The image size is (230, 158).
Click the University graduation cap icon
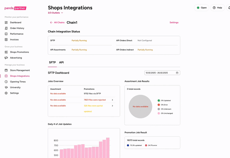point(6,87)
